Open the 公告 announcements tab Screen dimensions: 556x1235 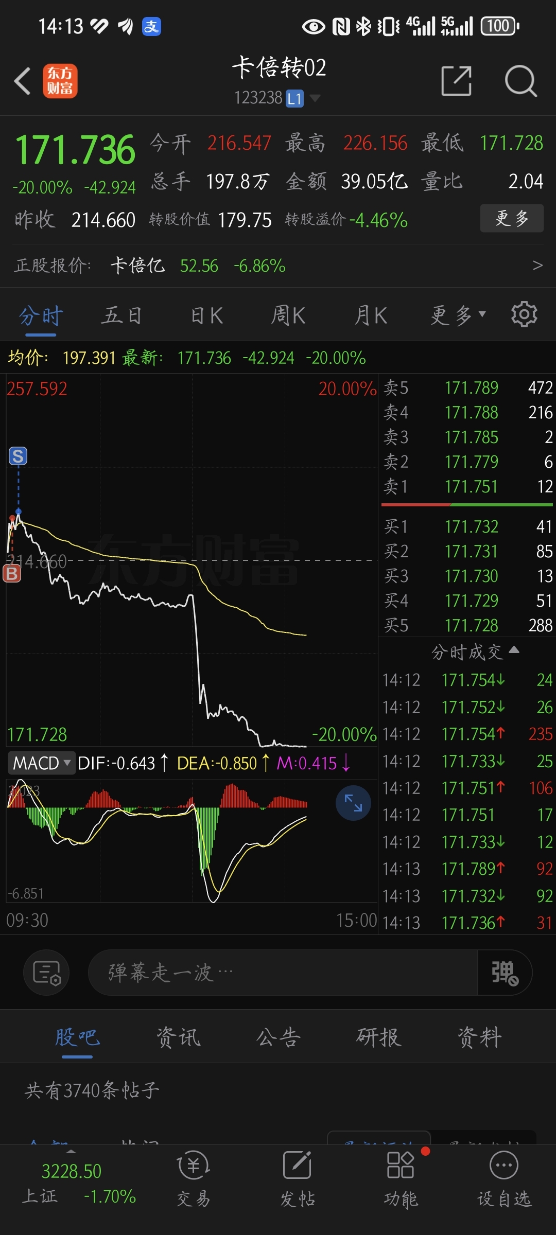pos(279,1037)
